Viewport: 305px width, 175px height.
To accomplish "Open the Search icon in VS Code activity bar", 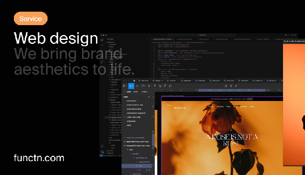I will 102,45.
